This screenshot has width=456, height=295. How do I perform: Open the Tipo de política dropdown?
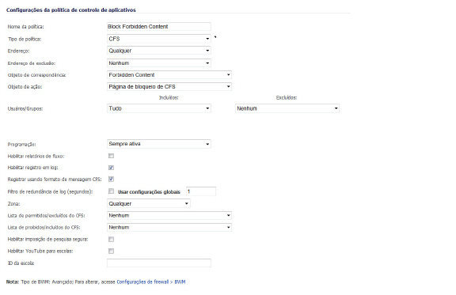159,39
